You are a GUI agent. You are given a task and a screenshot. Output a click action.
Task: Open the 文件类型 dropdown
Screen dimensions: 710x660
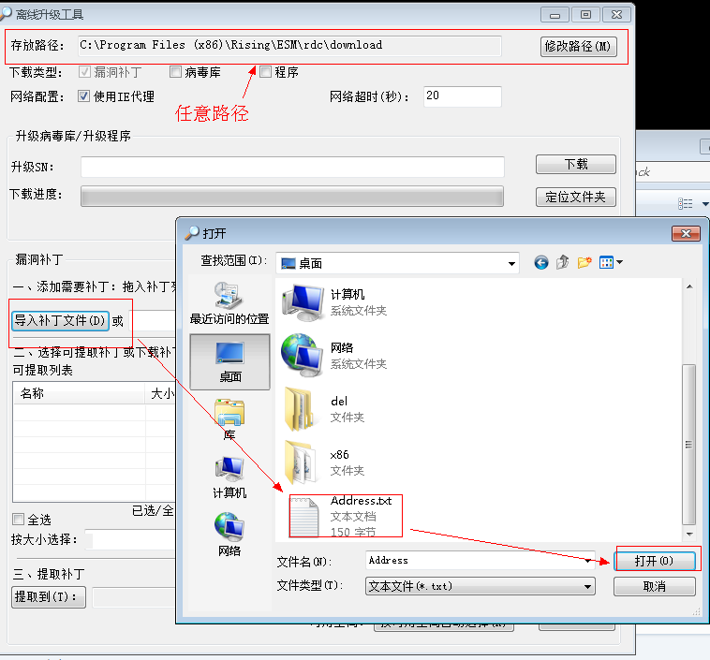[480, 587]
